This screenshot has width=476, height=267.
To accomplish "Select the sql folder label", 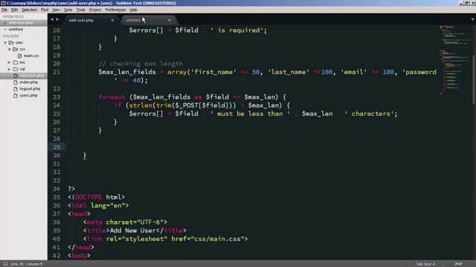I will pyautogui.click(x=22, y=69).
